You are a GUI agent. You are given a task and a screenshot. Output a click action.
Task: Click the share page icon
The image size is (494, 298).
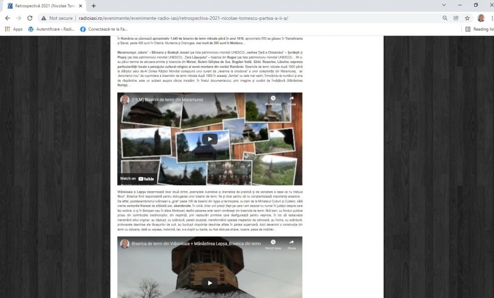coord(456,18)
